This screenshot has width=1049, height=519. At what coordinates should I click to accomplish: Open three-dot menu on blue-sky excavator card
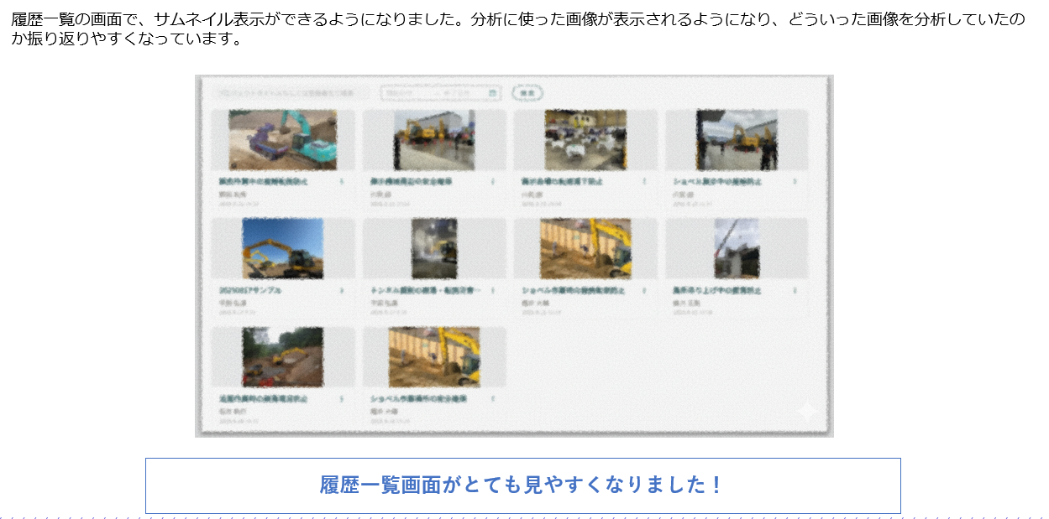pos(342,290)
